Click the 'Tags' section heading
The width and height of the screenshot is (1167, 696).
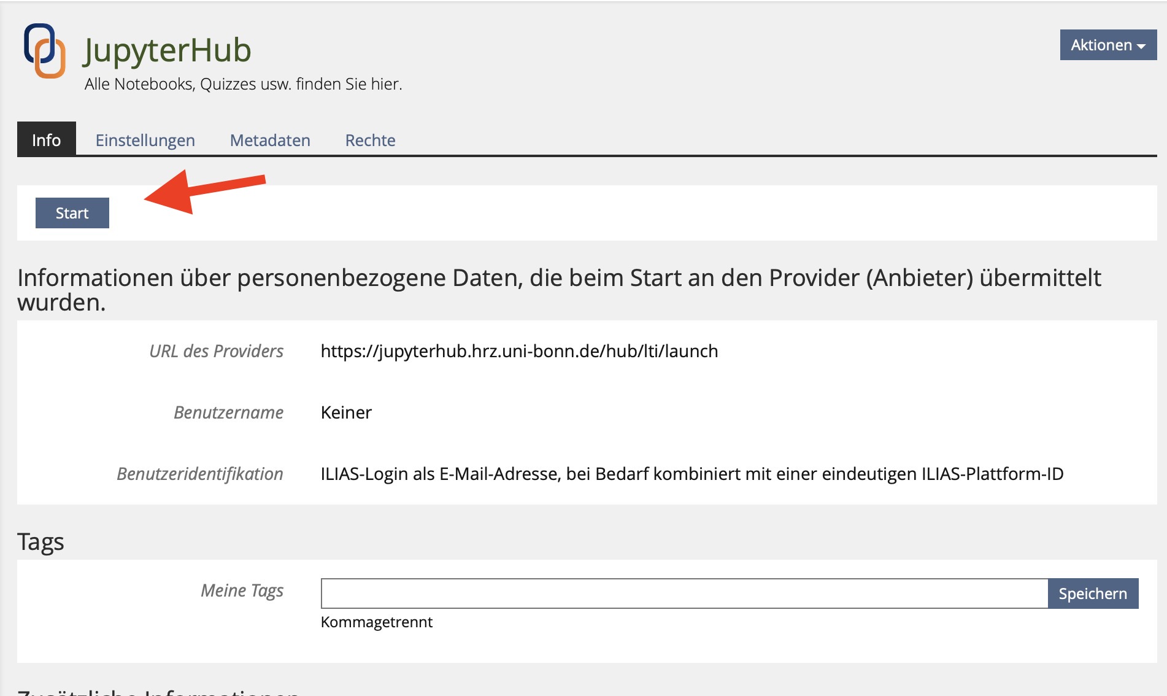click(40, 543)
